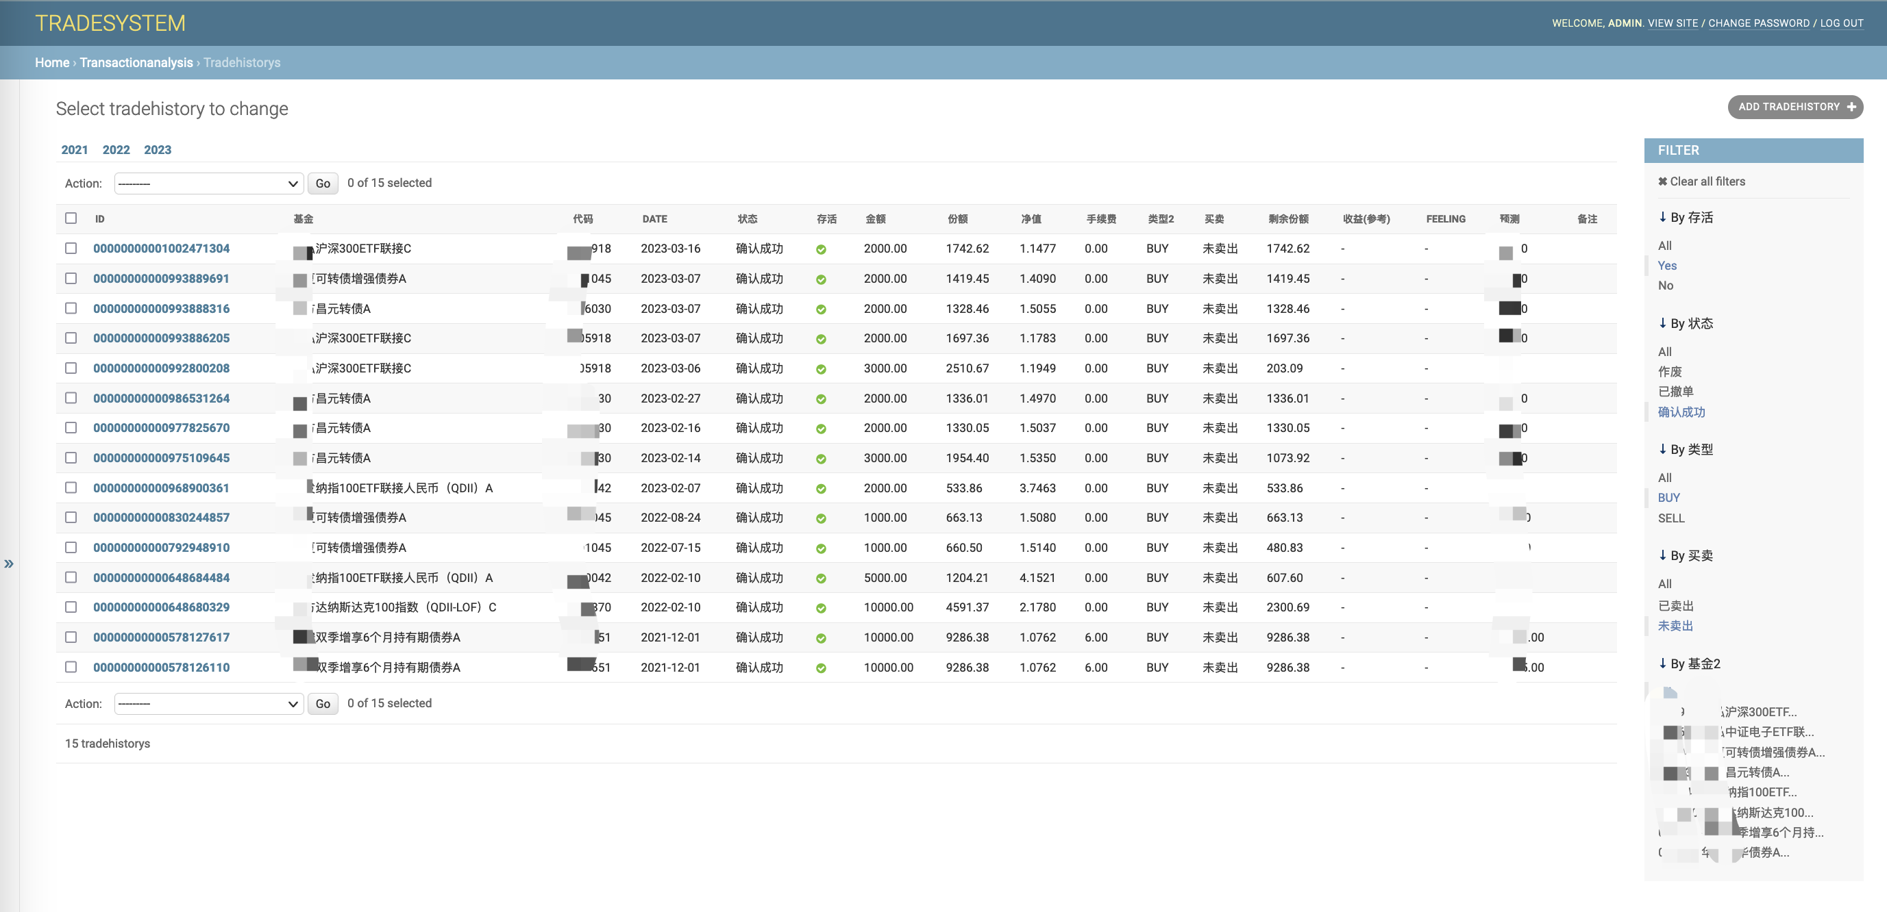
Task: Filter 状态 by 已撤单
Action: tap(1675, 392)
